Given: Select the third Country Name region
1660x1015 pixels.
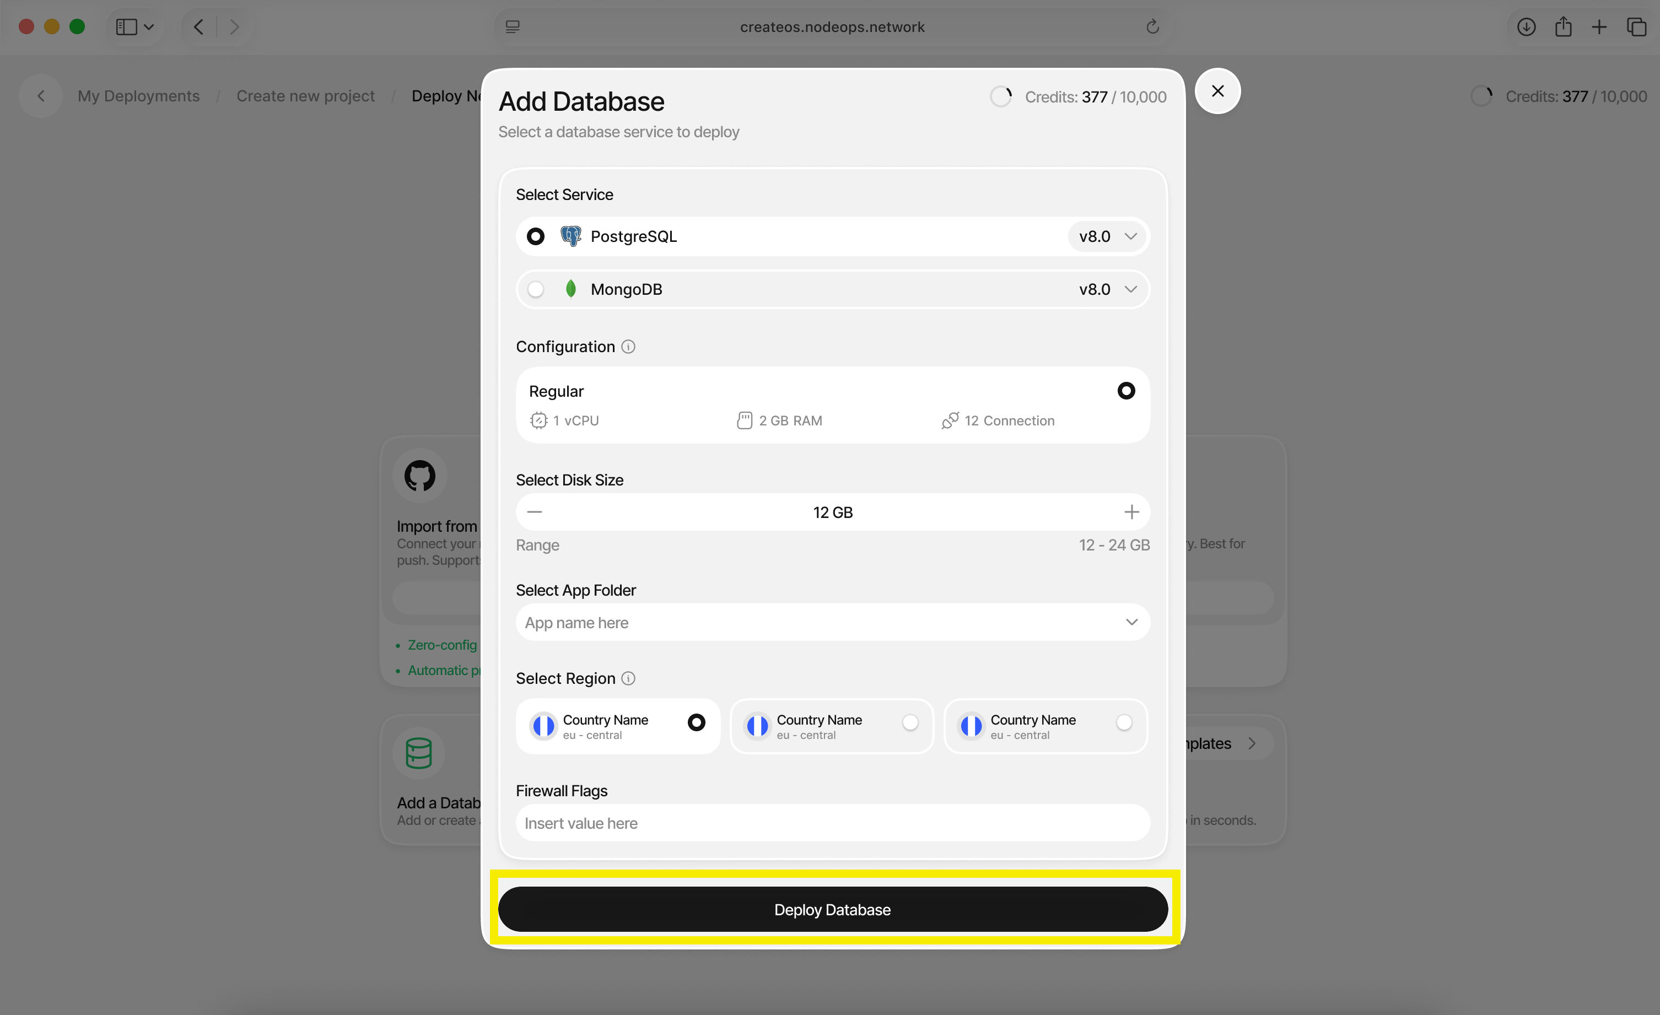Looking at the screenshot, I should coord(1124,723).
